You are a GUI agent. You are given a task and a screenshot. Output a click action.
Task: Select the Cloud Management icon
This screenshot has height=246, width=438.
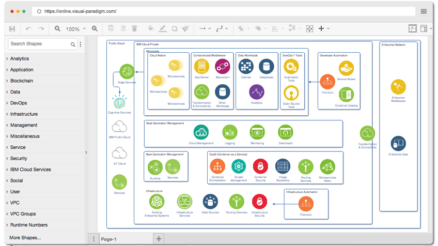(201, 132)
